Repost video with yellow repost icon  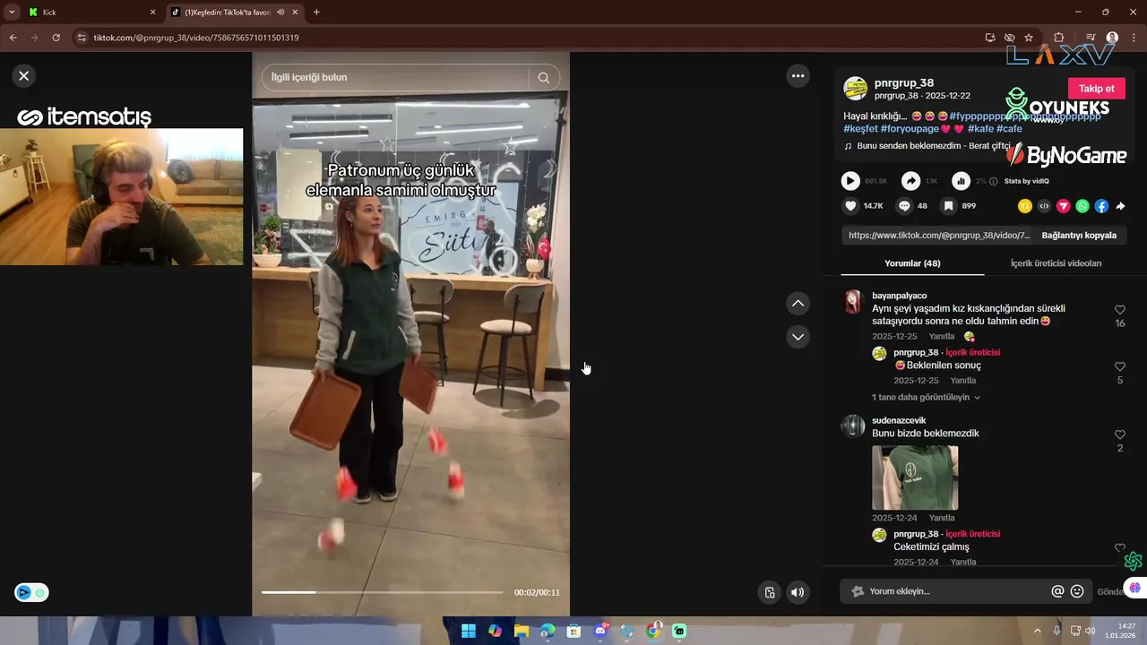click(1025, 206)
